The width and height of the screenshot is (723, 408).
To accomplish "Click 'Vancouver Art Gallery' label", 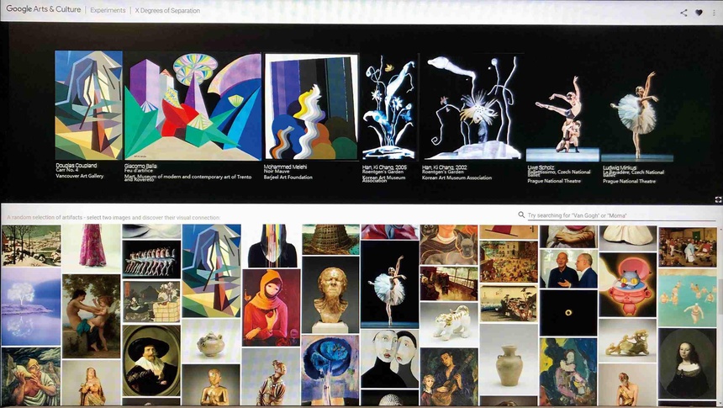I will [x=80, y=176].
